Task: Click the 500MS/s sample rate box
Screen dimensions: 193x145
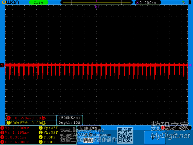Action: (70, 118)
